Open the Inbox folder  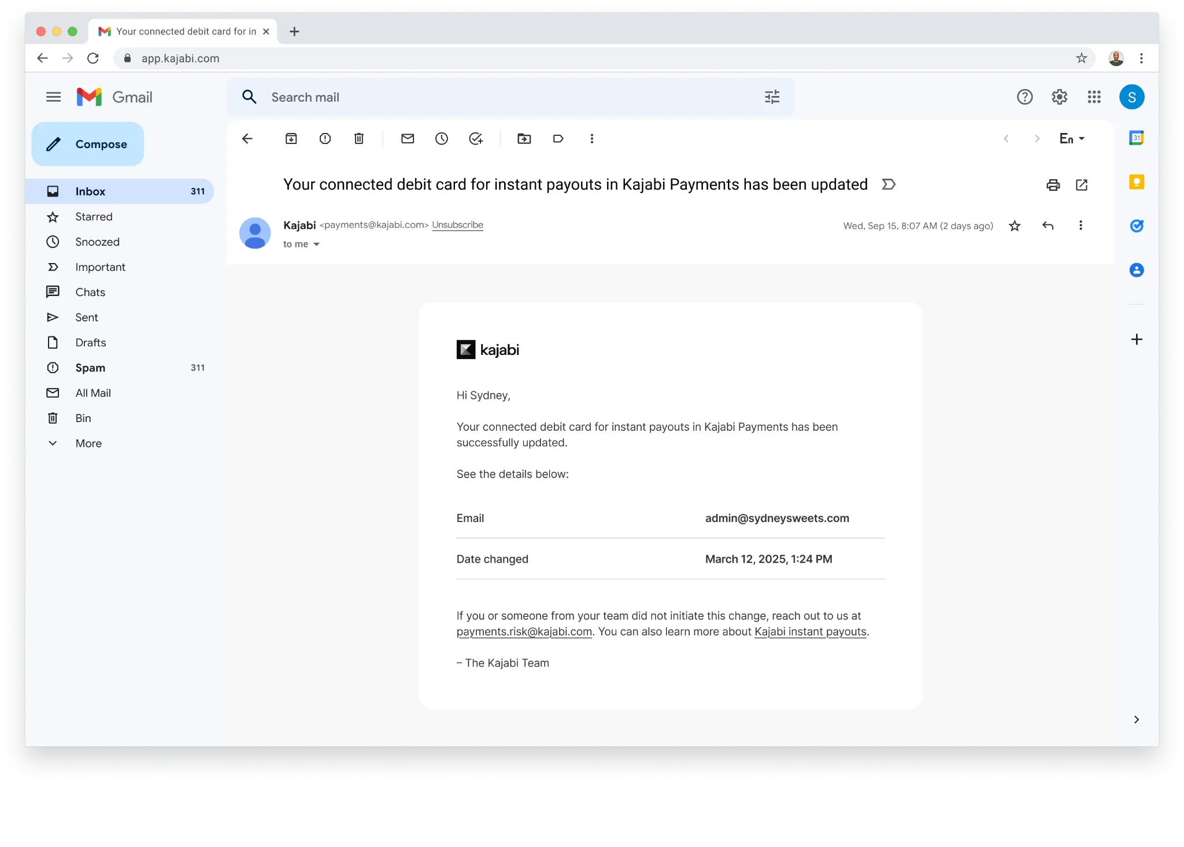(120, 191)
